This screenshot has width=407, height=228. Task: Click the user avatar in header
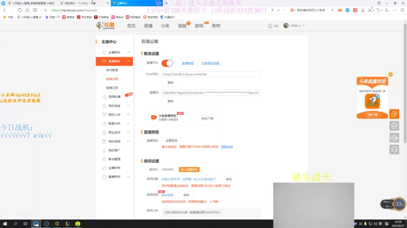click(286, 26)
